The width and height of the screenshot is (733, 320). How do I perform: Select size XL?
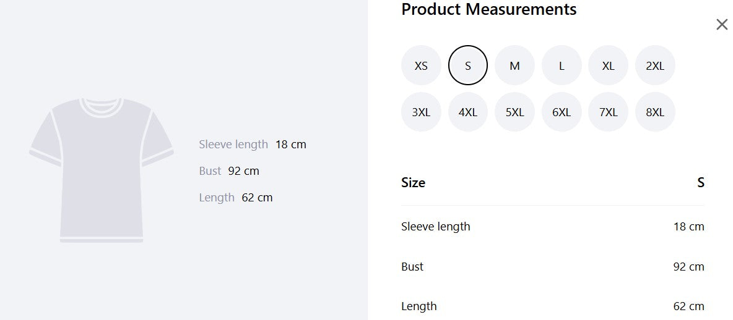tap(608, 65)
